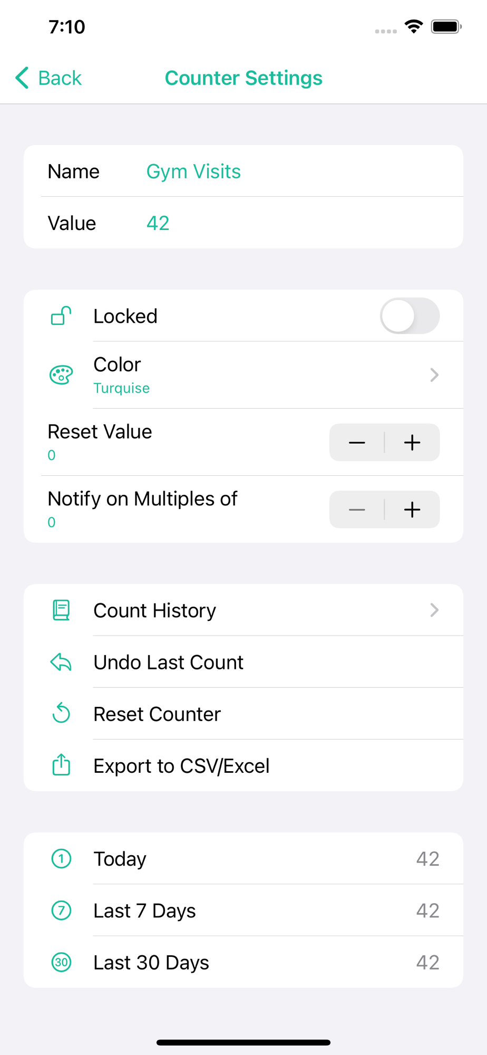Open Count History chevron
Image resolution: width=487 pixels, height=1055 pixels.
tap(434, 610)
